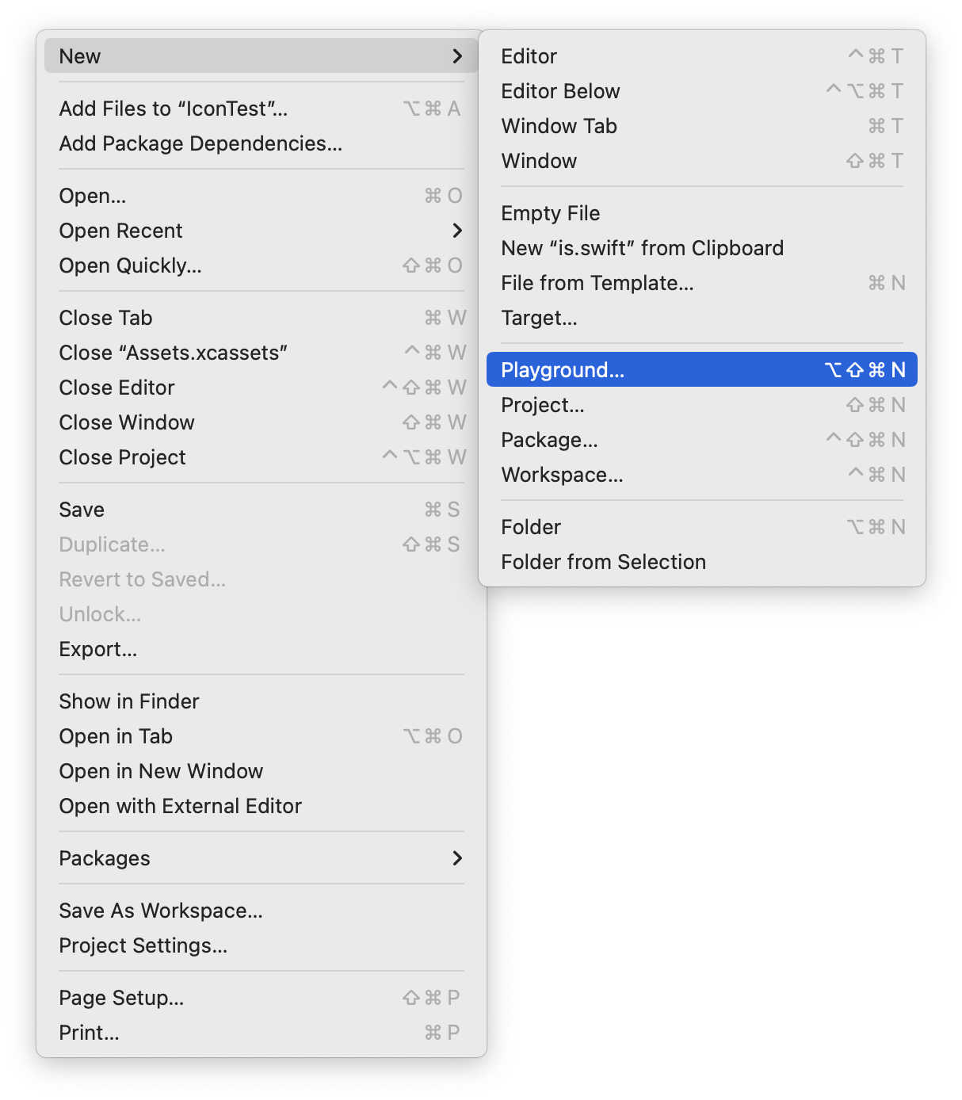962x1100 pixels.
Task: Expand the Open Recent submenu arrow
Action: (456, 231)
